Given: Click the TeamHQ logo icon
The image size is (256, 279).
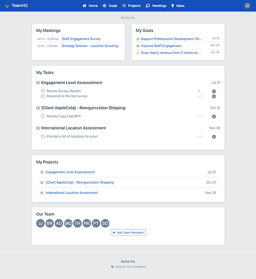Looking at the screenshot, I should [7, 6].
